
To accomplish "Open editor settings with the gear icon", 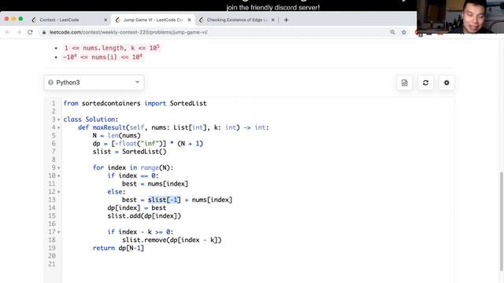I will pyautogui.click(x=447, y=83).
